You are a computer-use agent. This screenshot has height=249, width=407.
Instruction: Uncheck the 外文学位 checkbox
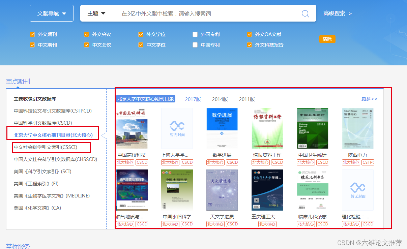tap(141, 34)
